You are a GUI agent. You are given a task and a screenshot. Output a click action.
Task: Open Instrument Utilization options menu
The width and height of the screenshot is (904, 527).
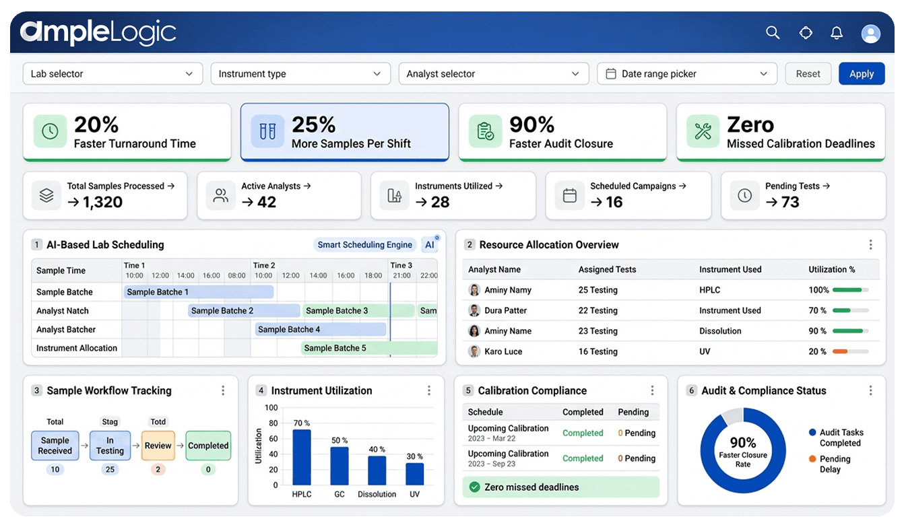[429, 390]
